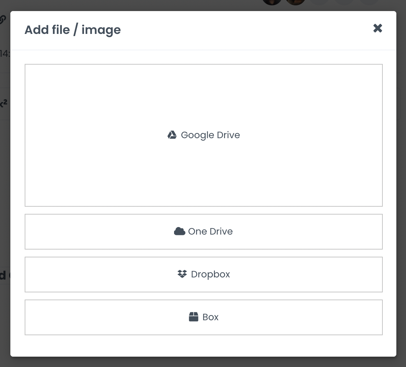
Task: Click the "Box" text label
Action: 210,317
